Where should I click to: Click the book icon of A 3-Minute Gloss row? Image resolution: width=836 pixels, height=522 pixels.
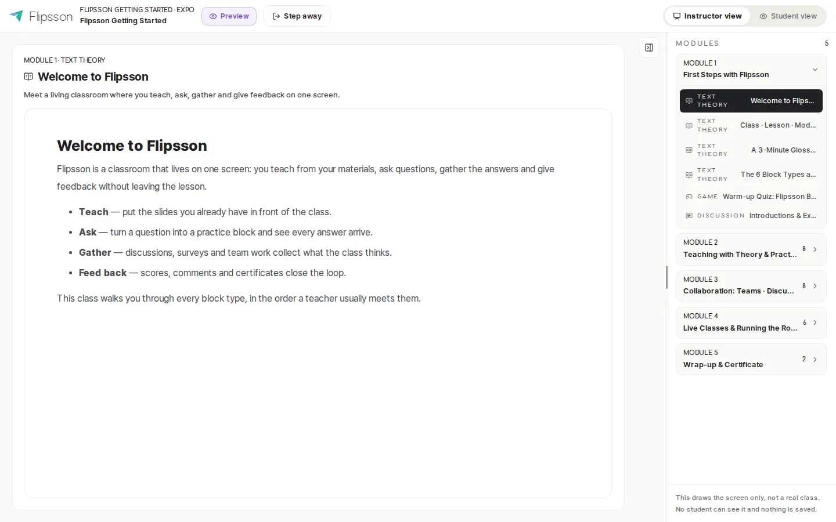(x=689, y=150)
